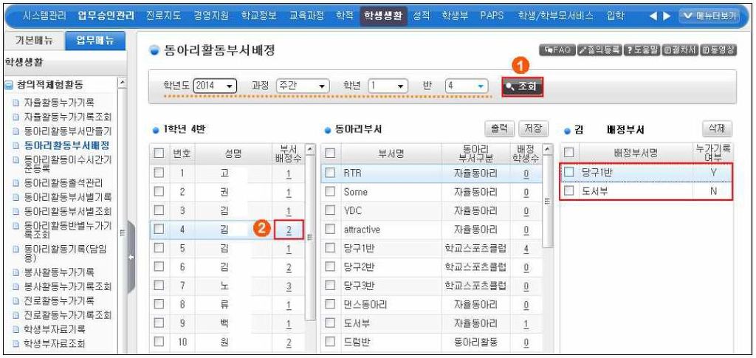This screenshot has width=756, height=358.
Task: Open the FAQ help button
Action: click(557, 49)
